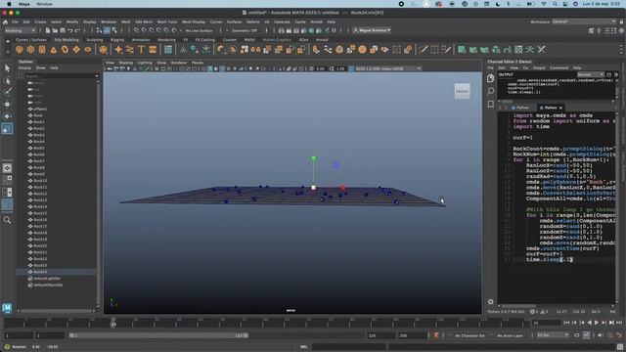Open the Outliner Display menu

click(24, 68)
